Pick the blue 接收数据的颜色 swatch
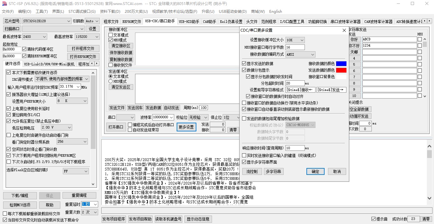The height and width of the screenshot is (224, 434). click(x=341, y=64)
